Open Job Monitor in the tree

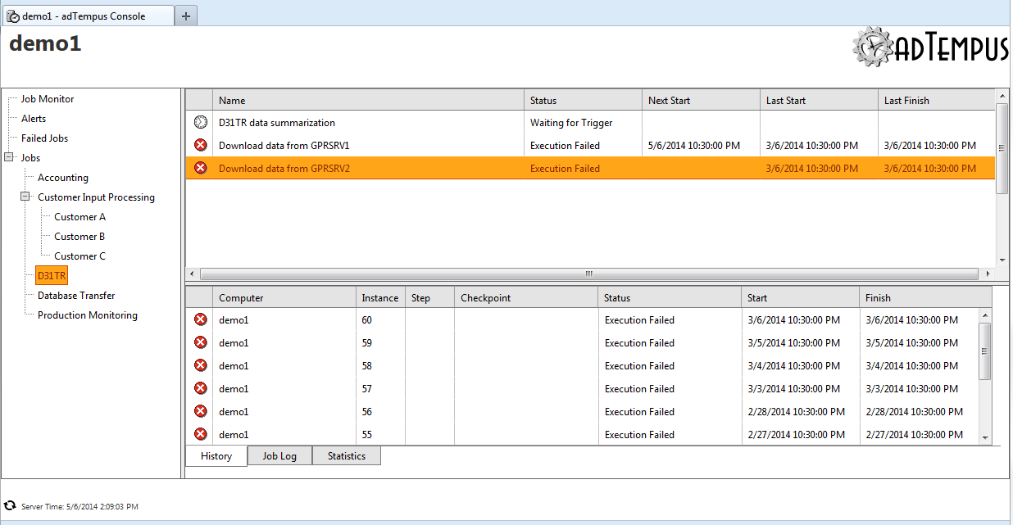[48, 99]
